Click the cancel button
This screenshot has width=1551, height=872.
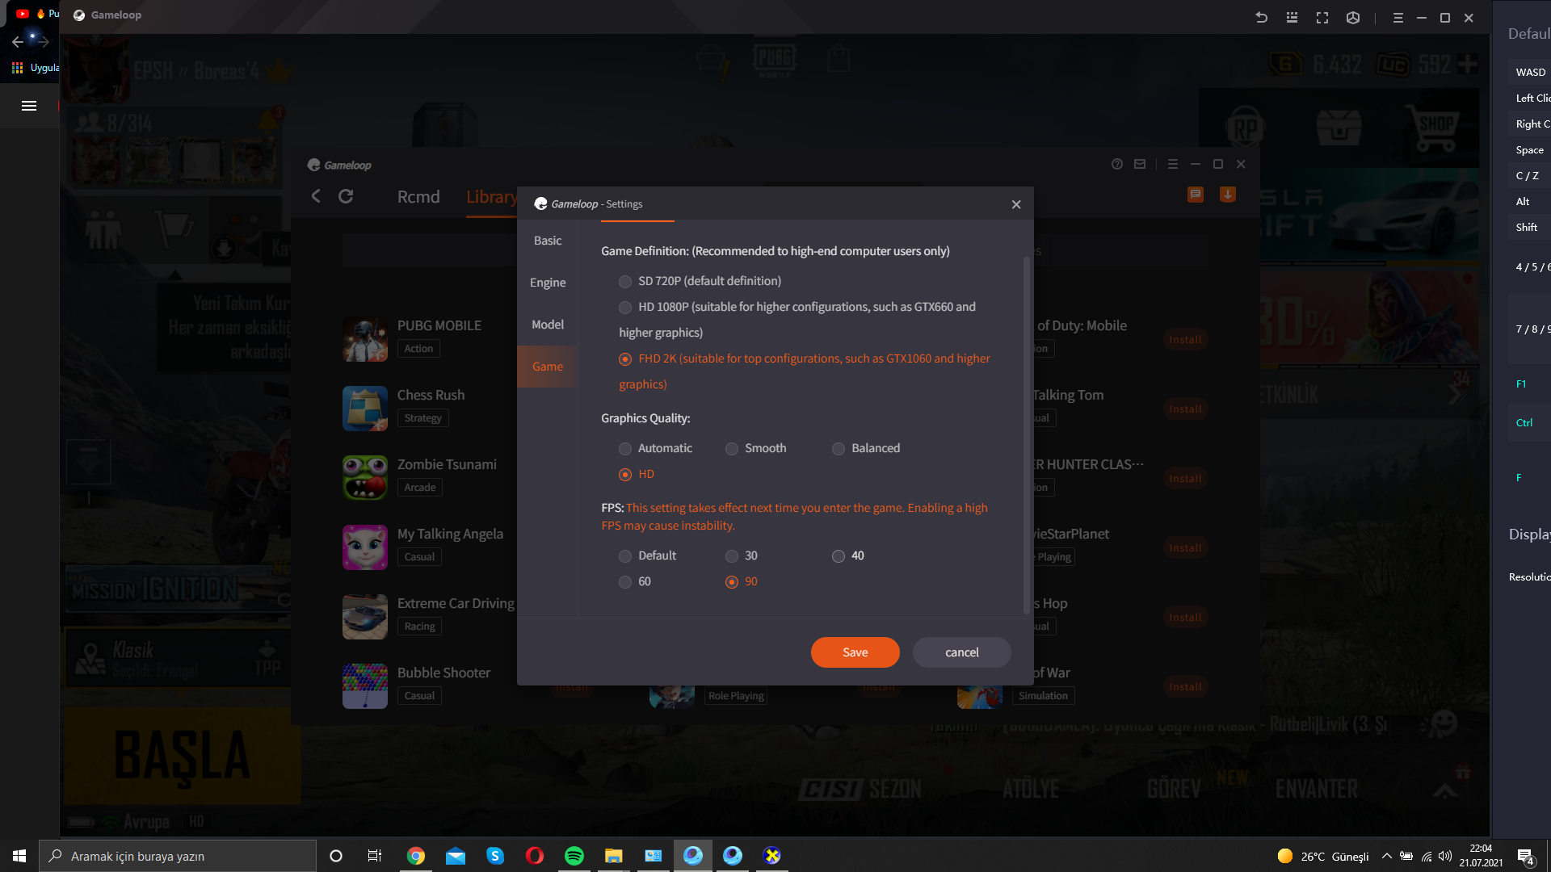961,652
